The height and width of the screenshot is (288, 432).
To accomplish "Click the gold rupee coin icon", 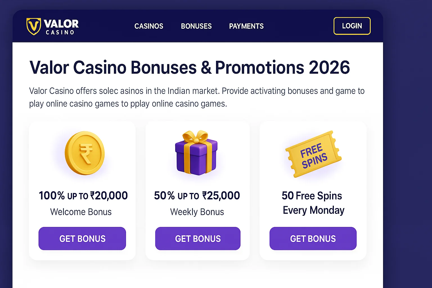I will tap(85, 153).
